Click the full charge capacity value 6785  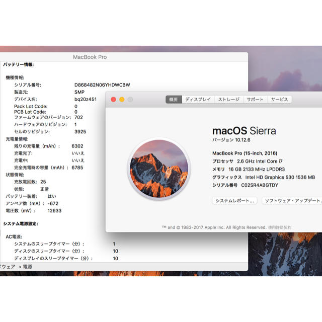(77, 168)
